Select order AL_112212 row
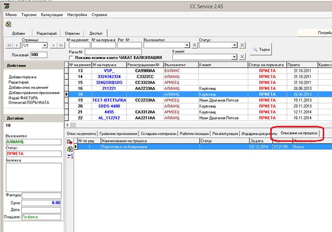 tap(198, 118)
